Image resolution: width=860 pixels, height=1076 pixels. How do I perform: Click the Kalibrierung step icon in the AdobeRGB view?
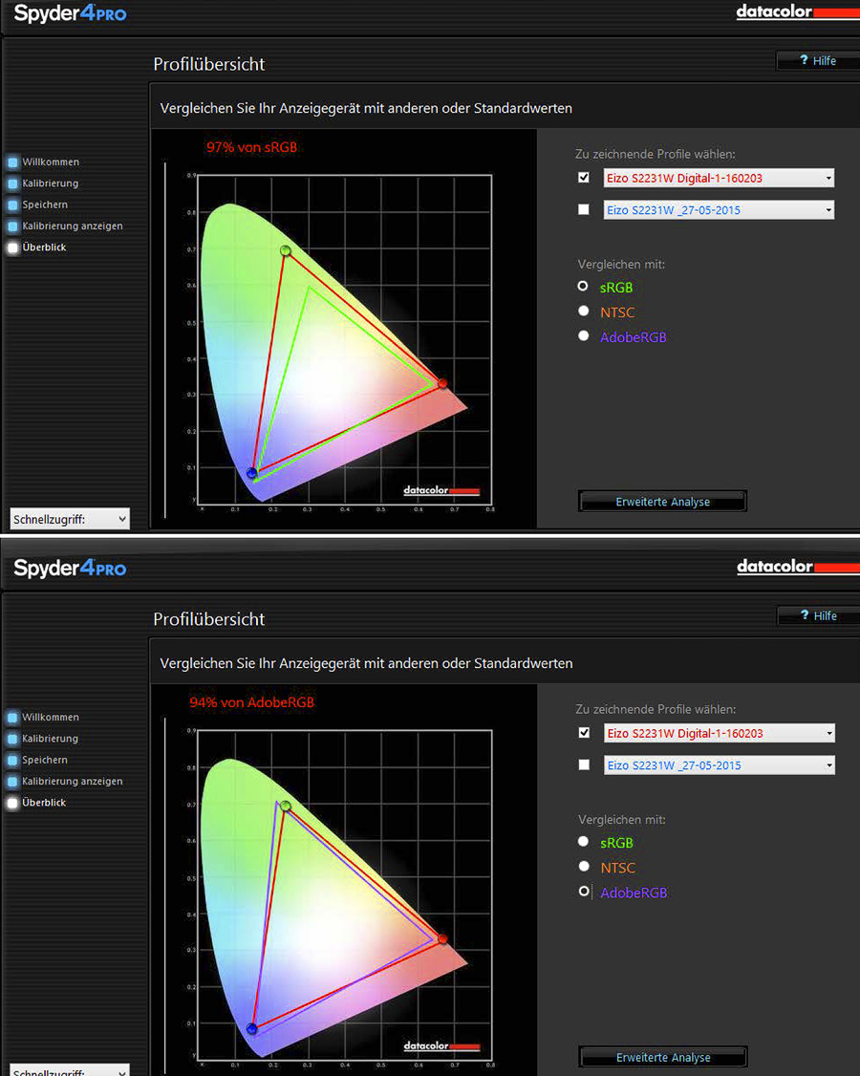(x=12, y=739)
